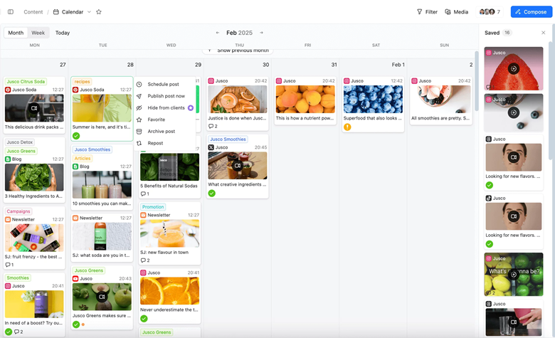Click the green approval check on Summer post
This screenshot has width=555, height=338.
[x=76, y=136]
